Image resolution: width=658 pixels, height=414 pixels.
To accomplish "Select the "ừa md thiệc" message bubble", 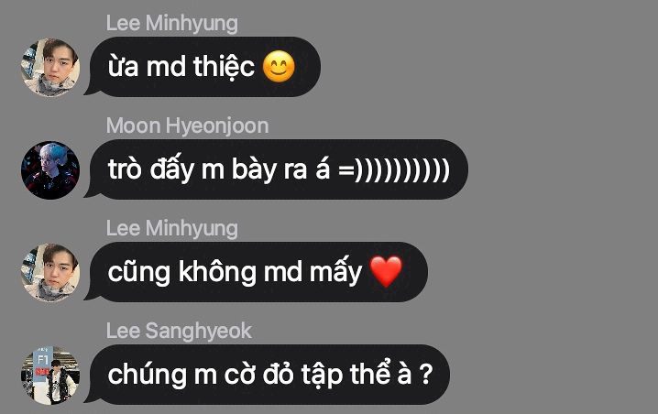I will pyautogui.click(x=203, y=67).
